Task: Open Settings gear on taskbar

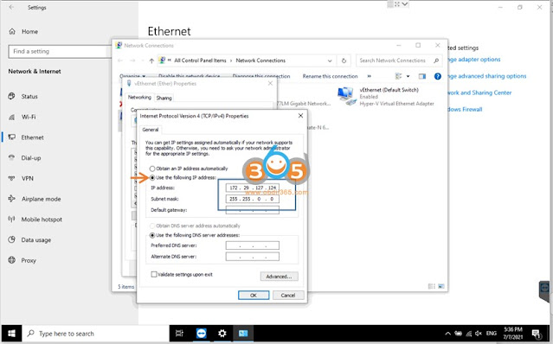Action: 222,333
